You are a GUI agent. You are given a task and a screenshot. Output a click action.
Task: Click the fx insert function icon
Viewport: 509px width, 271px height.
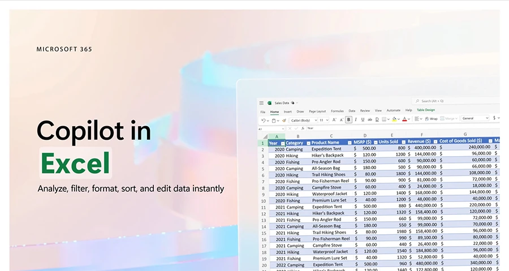(302, 128)
